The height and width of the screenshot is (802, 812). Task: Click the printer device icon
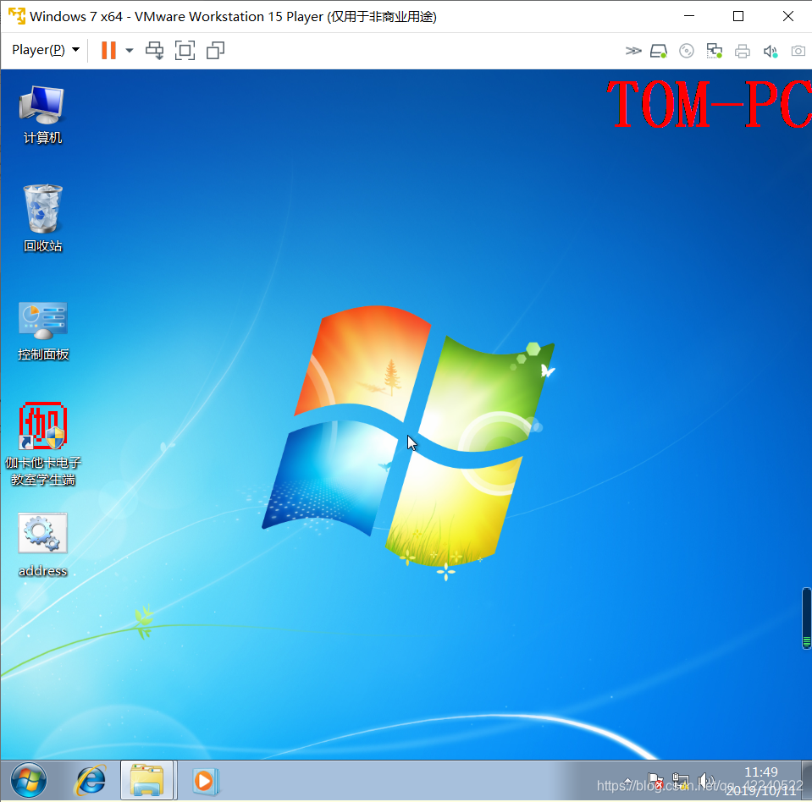[742, 51]
